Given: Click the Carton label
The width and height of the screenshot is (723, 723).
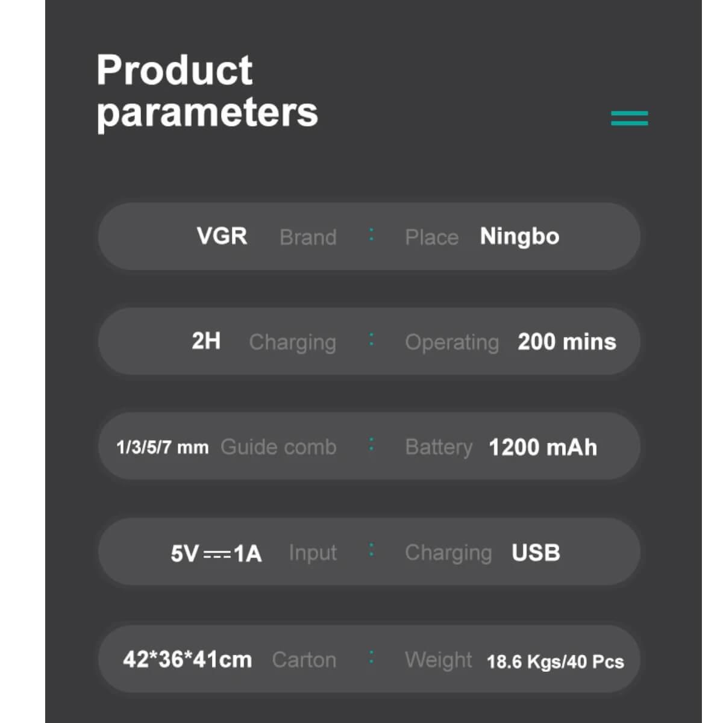Looking at the screenshot, I should coord(304,660).
